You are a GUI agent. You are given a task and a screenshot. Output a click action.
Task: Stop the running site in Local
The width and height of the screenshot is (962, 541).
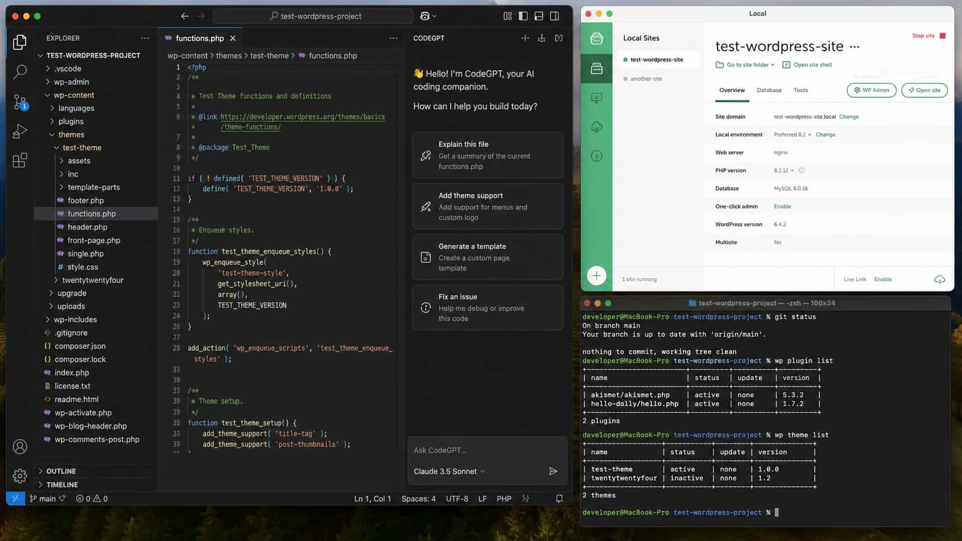929,36
